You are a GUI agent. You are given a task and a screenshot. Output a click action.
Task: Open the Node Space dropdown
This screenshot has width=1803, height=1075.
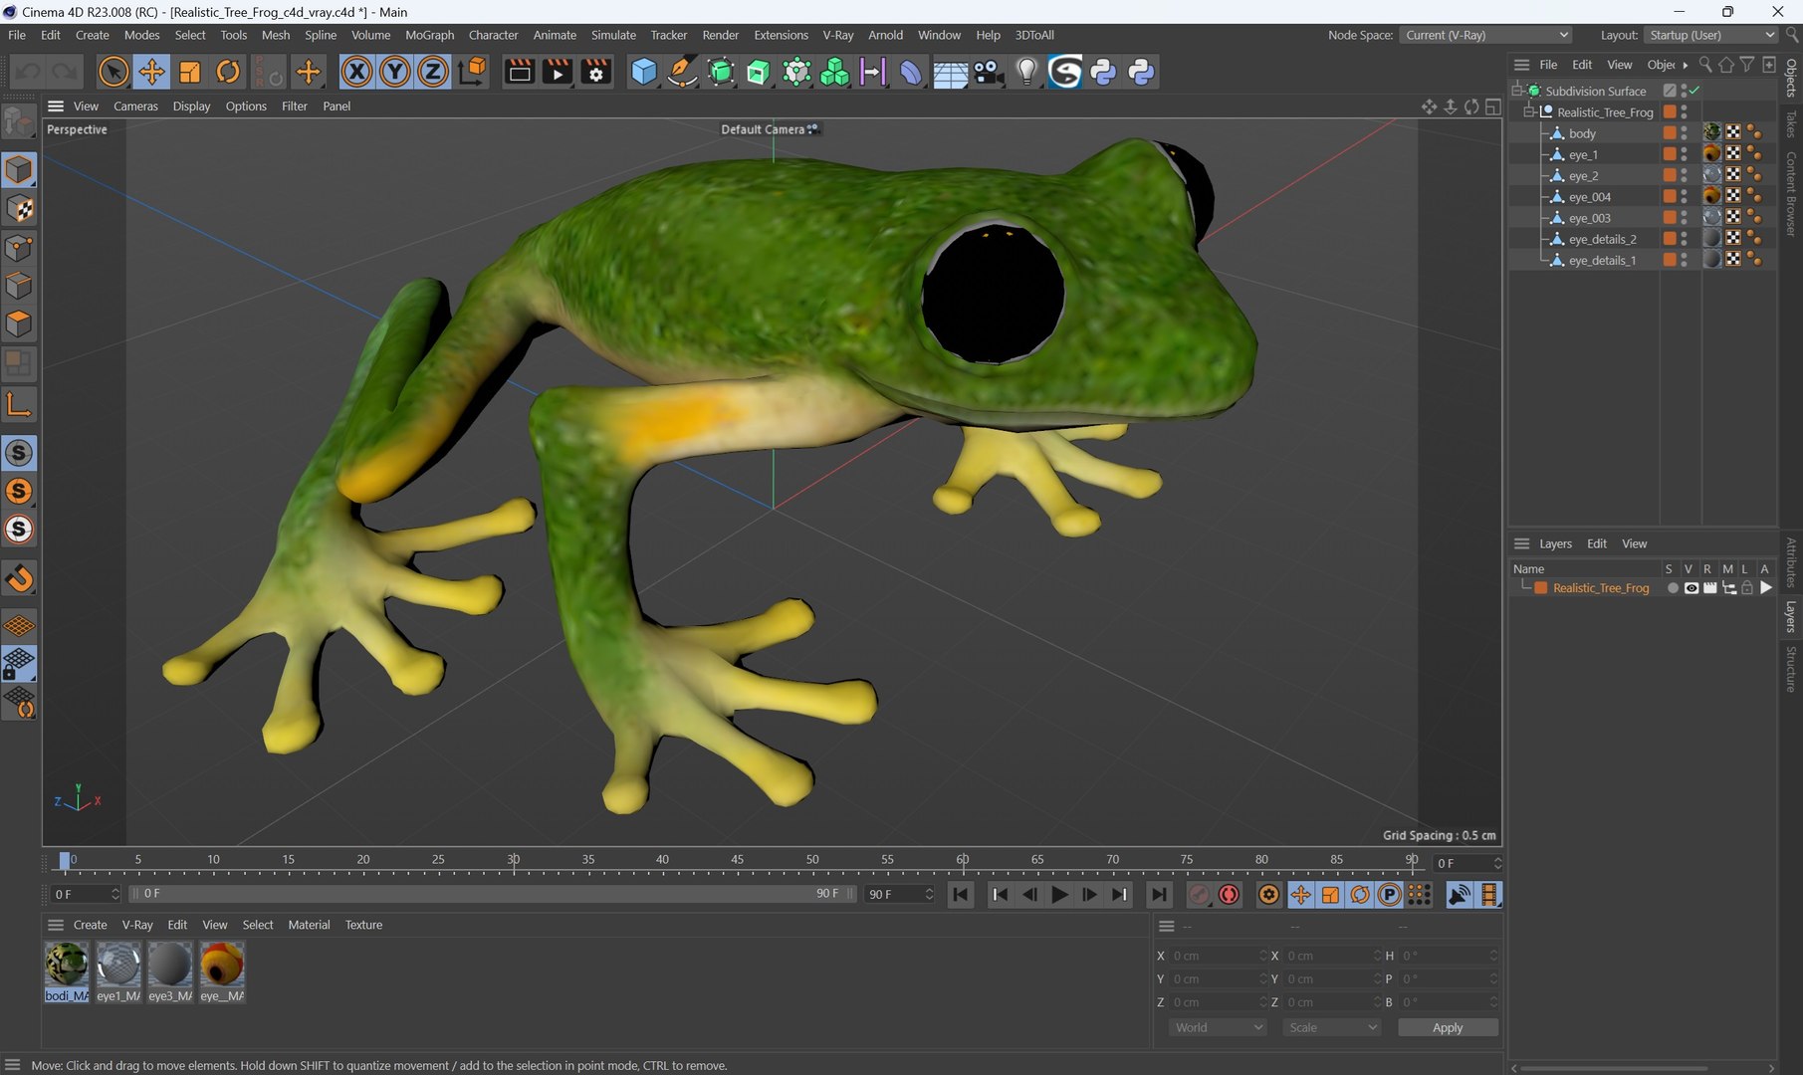pyautogui.click(x=1485, y=35)
